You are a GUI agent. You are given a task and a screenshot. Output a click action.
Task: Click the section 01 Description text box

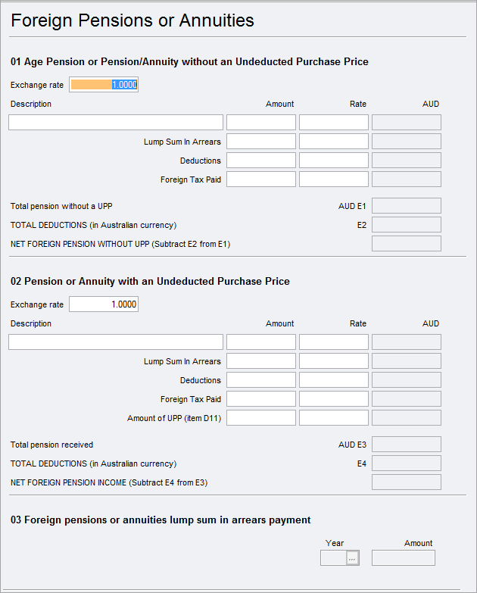click(116, 123)
